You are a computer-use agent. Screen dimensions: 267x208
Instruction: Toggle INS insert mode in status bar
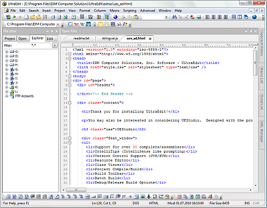click(x=247, y=203)
